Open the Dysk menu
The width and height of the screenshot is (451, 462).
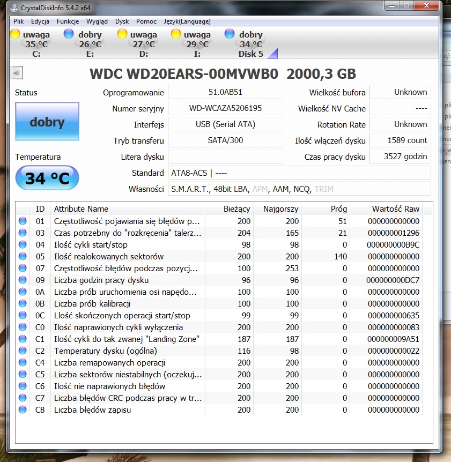tap(122, 21)
